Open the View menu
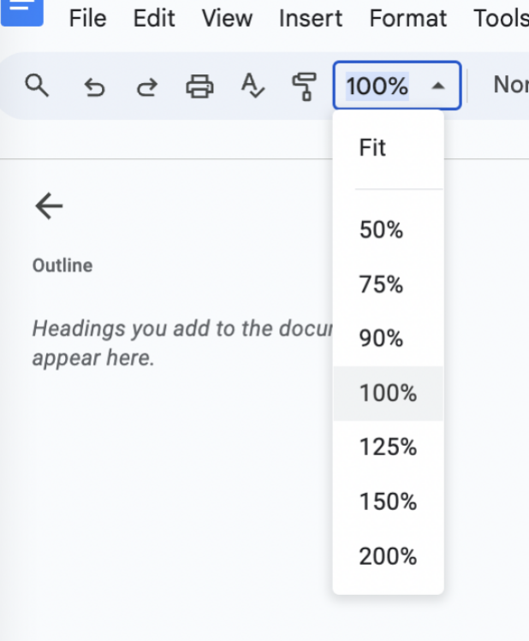The width and height of the screenshot is (529, 641). tap(227, 18)
